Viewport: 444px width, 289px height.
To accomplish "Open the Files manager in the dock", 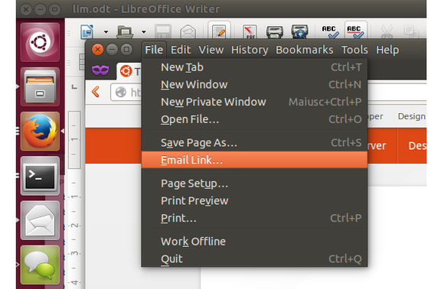I will [x=40, y=87].
